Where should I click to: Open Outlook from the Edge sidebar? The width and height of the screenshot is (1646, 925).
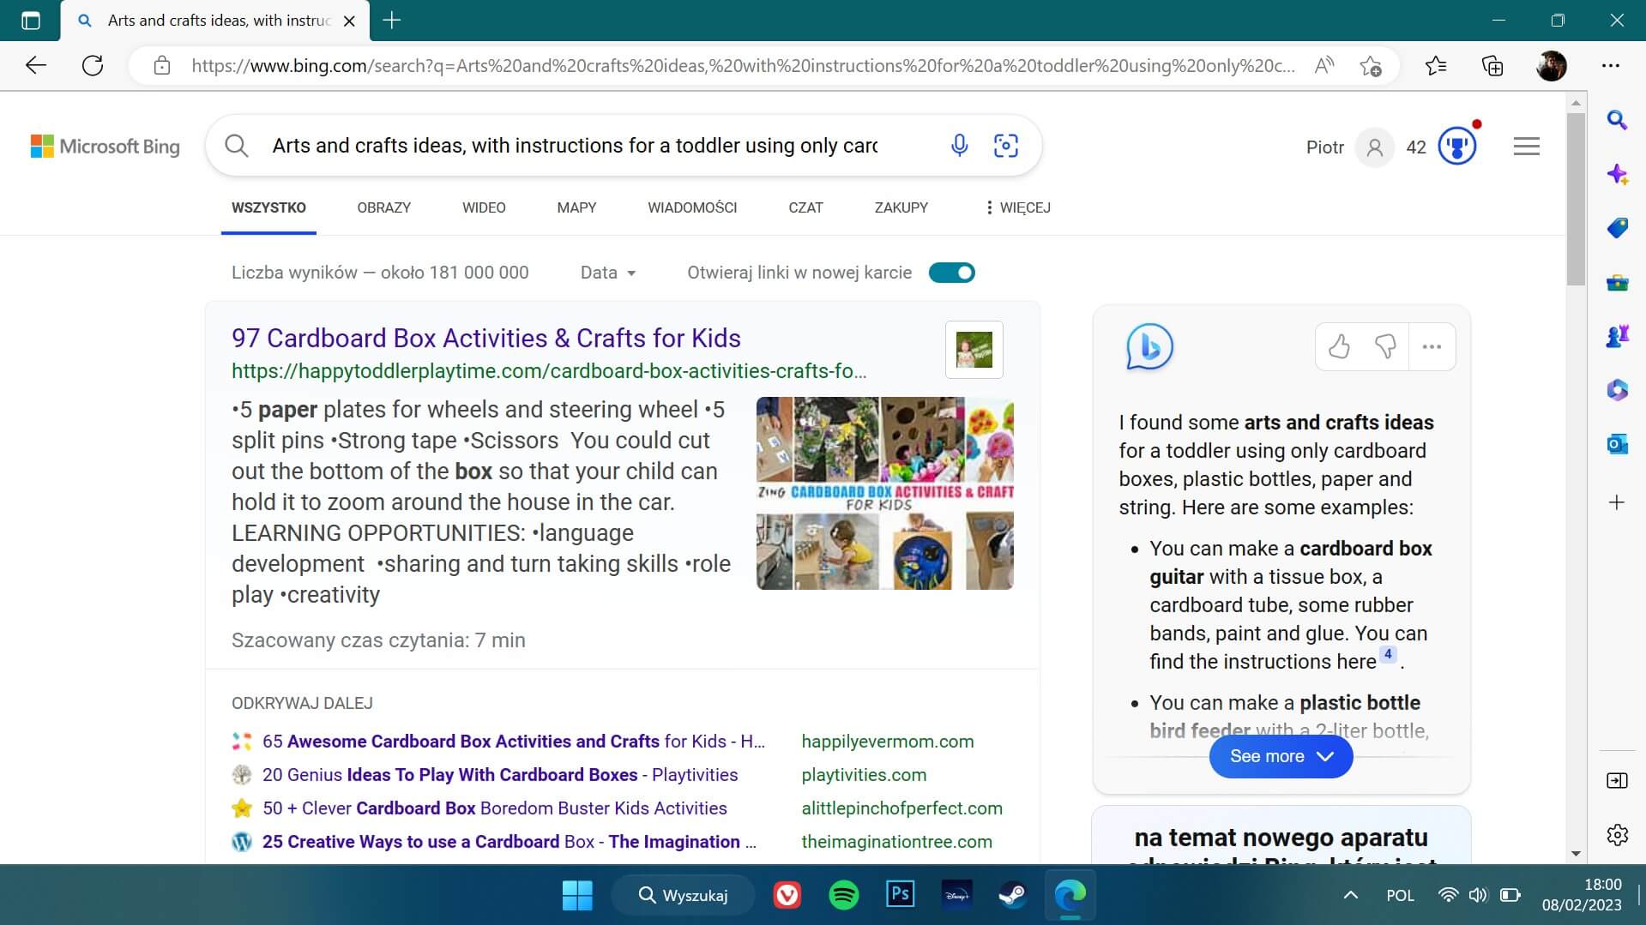(1616, 444)
